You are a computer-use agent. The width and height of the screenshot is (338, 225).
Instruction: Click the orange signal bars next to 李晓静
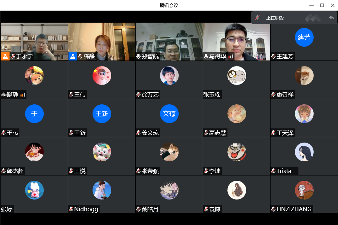tap(23, 94)
